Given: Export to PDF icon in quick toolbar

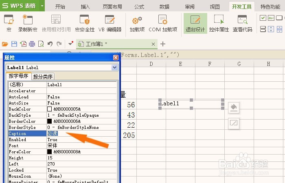Looking at the screenshot, I should (x=23, y=44).
